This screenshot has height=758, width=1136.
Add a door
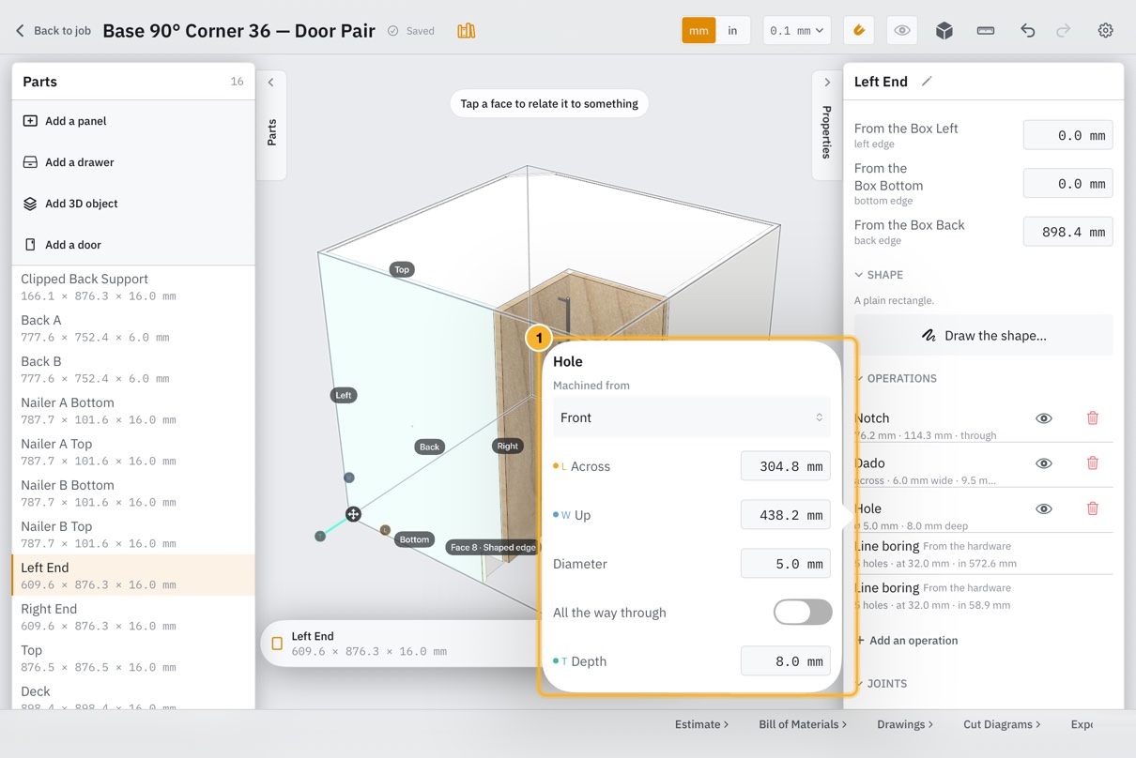point(133,245)
